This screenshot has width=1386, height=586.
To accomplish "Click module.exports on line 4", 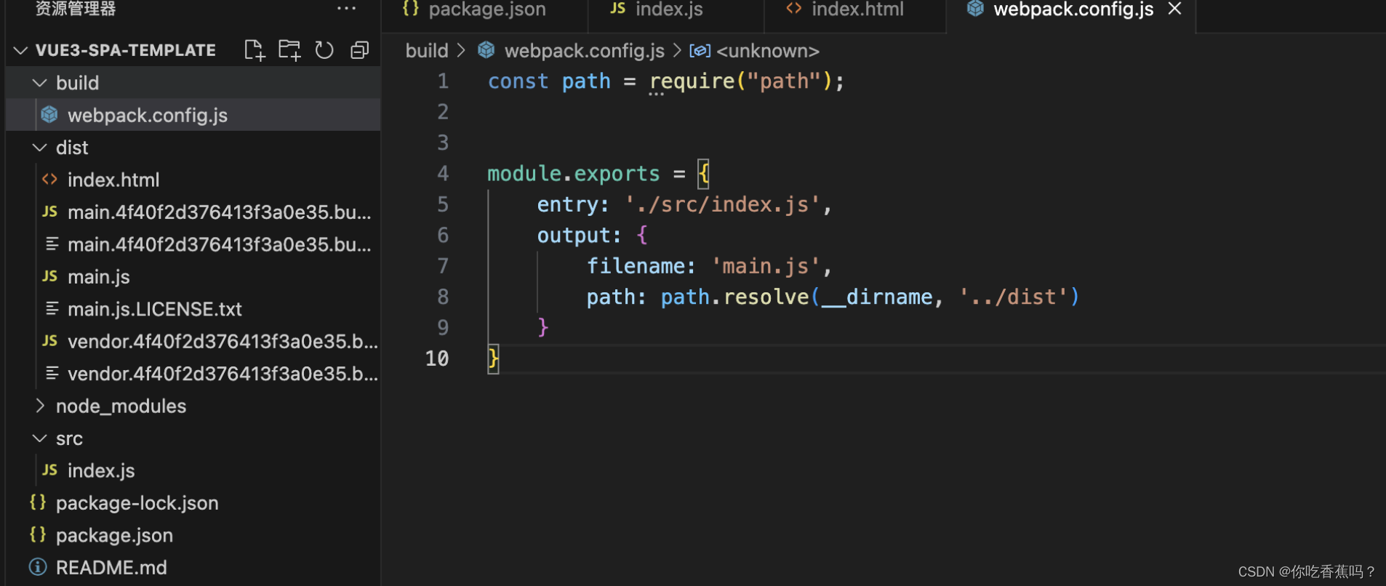I will [x=574, y=174].
